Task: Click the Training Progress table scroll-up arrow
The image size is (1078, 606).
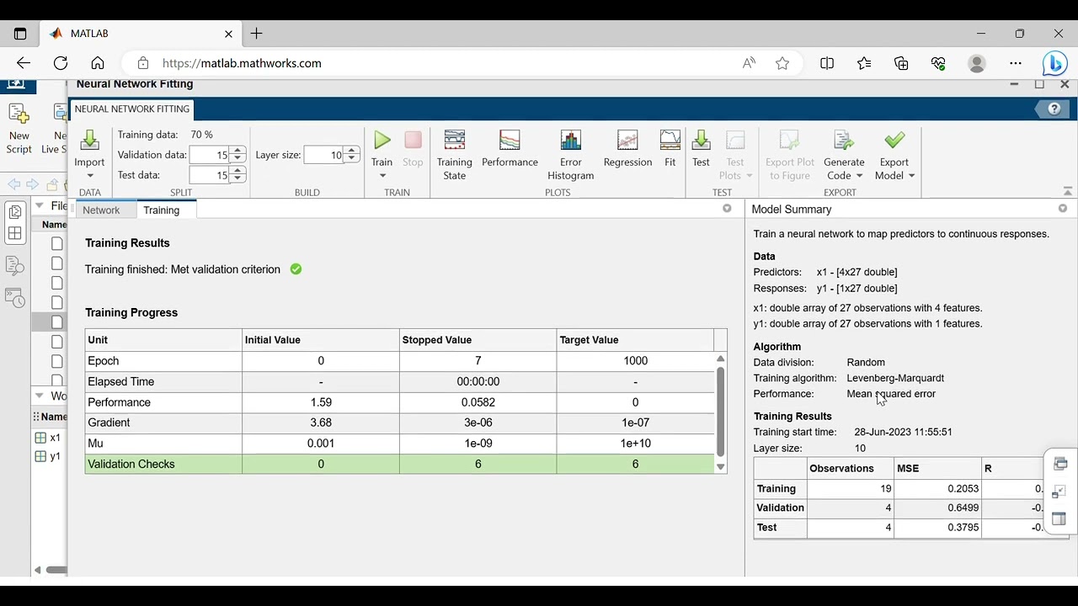Action: click(720, 359)
